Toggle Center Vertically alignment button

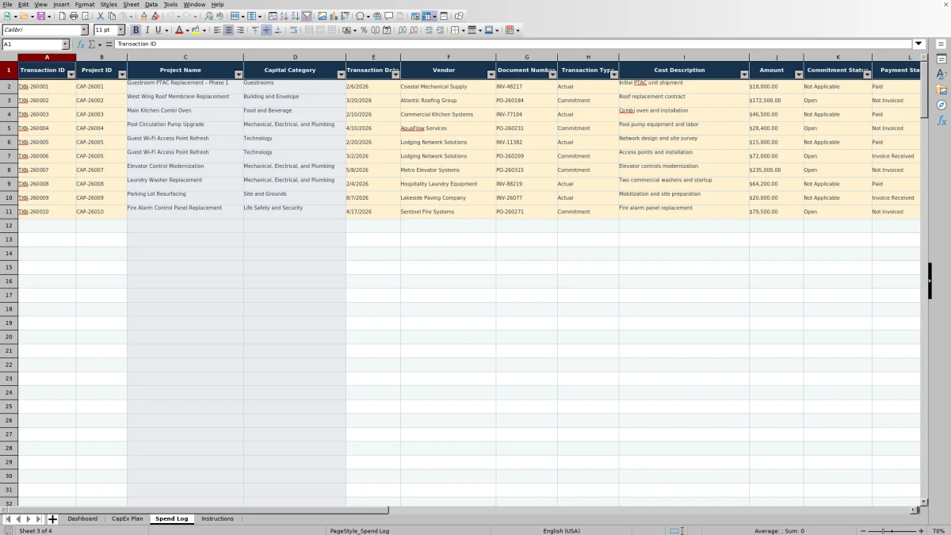[x=266, y=30]
